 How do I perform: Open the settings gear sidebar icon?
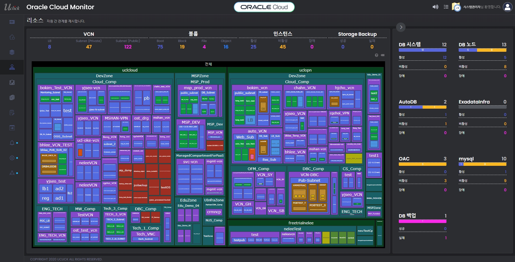(12, 158)
